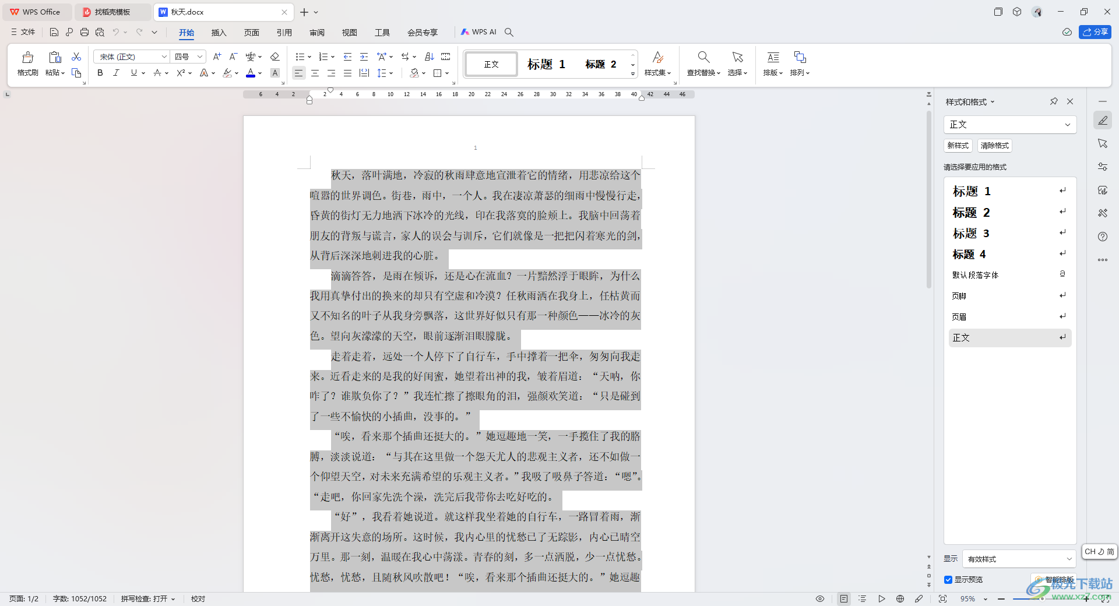Pin the Styles and Formatting pane
Image resolution: width=1119 pixels, height=606 pixels.
pos(1054,101)
